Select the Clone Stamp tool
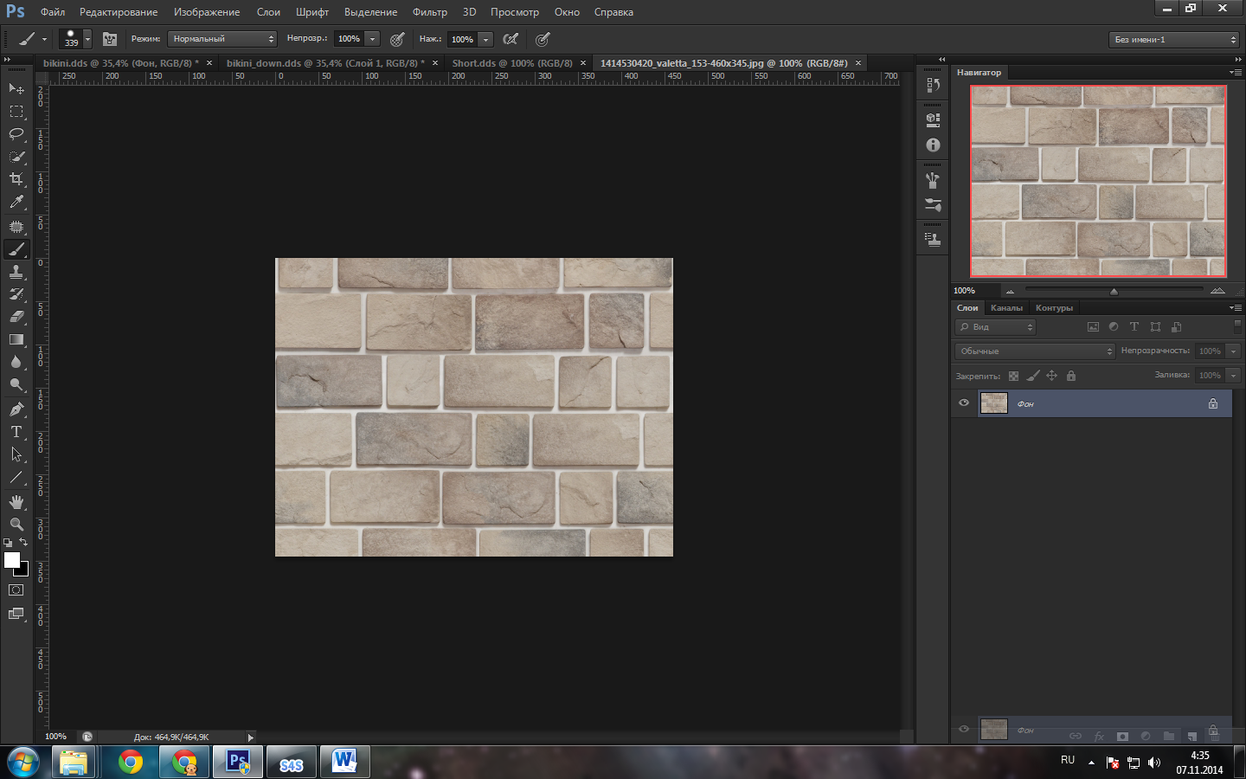Image resolution: width=1246 pixels, height=779 pixels. pyautogui.click(x=16, y=272)
